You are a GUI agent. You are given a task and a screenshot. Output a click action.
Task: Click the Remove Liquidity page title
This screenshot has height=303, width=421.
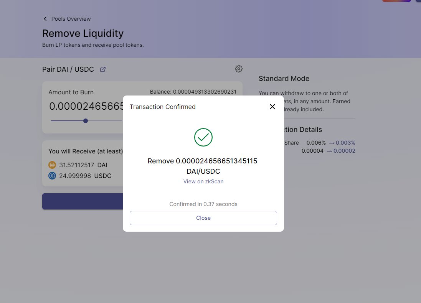83,33
